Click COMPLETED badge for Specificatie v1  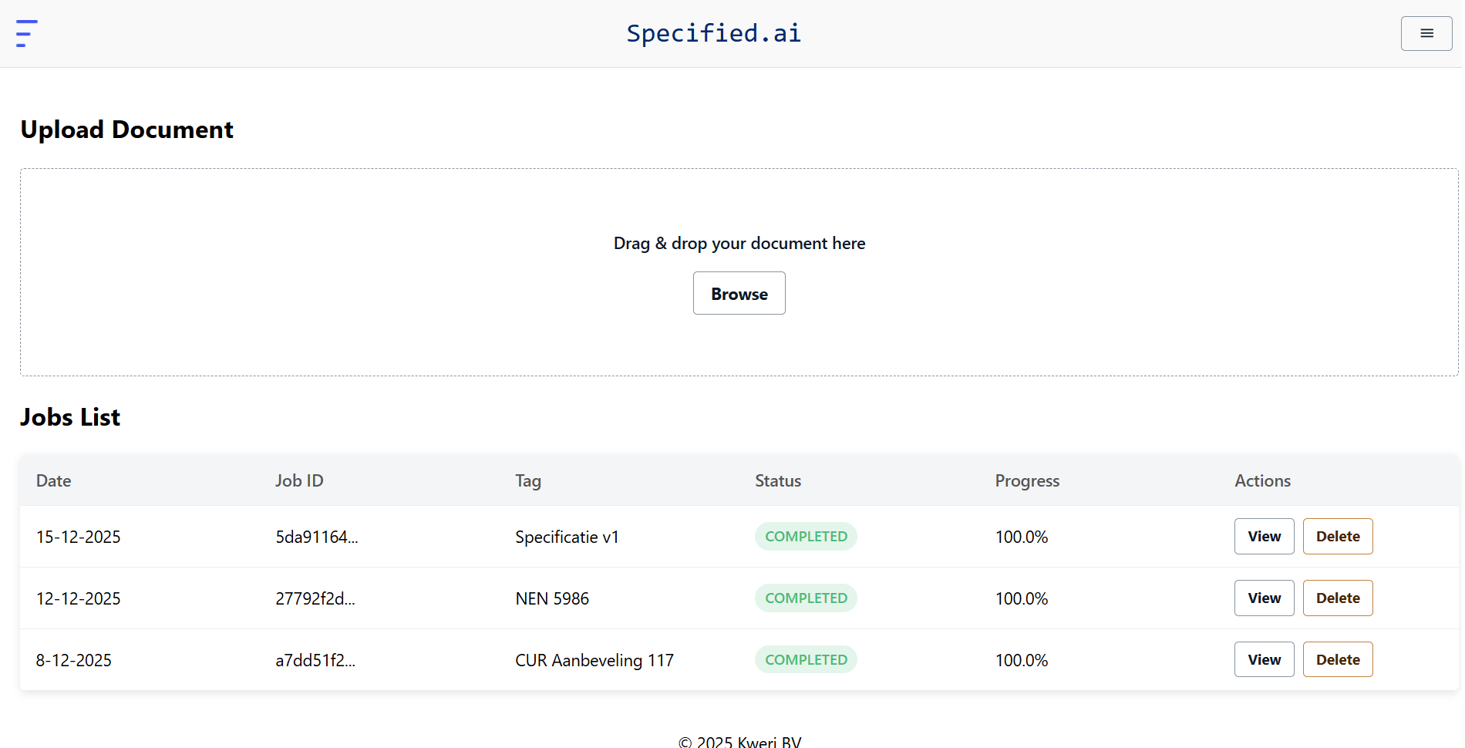coord(806,537)
